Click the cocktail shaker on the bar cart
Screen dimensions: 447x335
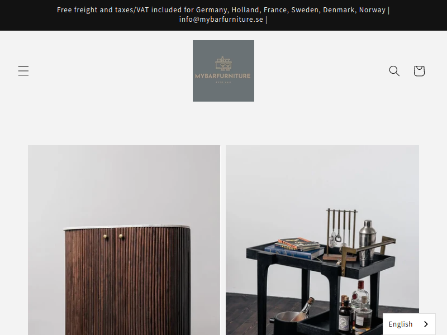click(x=367, y=242)
